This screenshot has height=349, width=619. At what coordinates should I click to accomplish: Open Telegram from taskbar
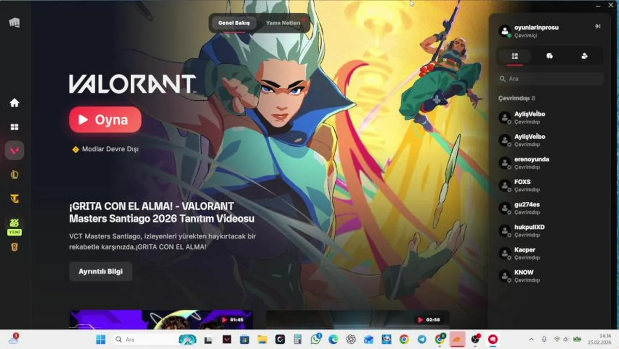(x=422, y=339)
